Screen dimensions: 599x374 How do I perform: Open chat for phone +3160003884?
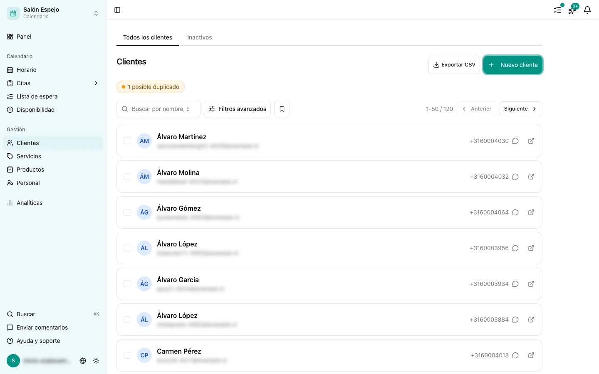(x=515, y=320)
